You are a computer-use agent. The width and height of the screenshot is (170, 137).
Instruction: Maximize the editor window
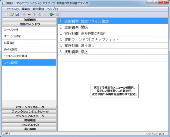click(155, 2)
